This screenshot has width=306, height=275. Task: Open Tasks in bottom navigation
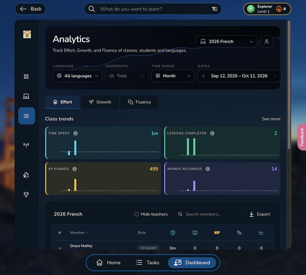click(147, 263)
